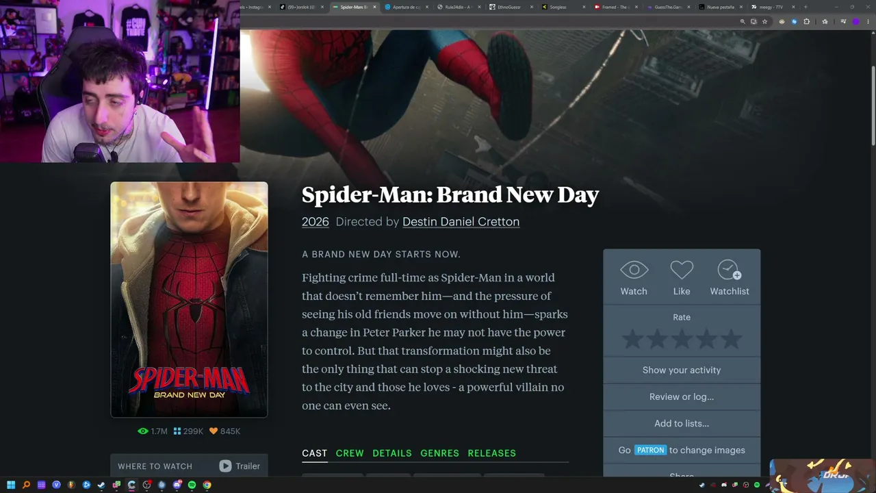
Task: Open the 845K likes stat
Action: [x=224, y=431]
